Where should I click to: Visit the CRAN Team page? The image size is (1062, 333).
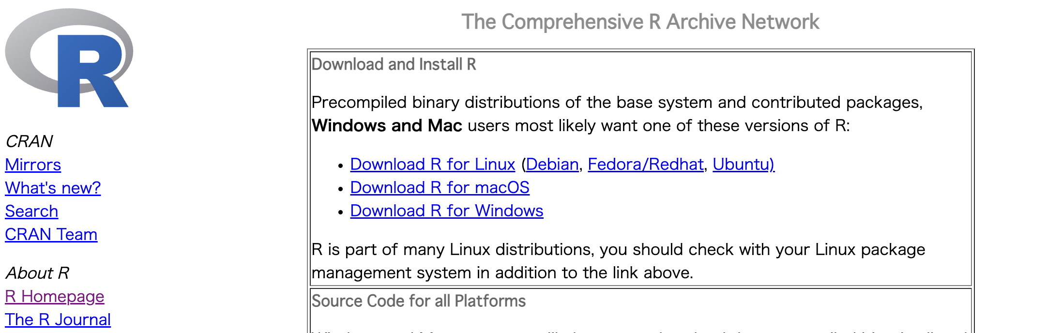[51, 234]
